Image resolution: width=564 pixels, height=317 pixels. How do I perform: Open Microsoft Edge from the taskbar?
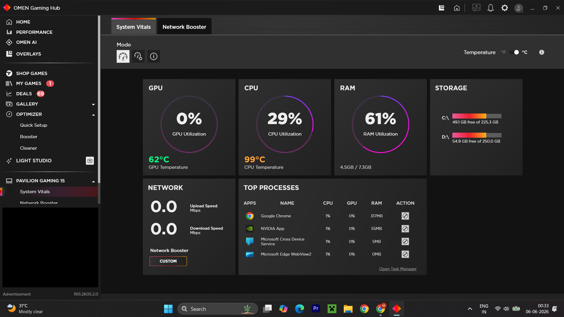tap(299, 309)
